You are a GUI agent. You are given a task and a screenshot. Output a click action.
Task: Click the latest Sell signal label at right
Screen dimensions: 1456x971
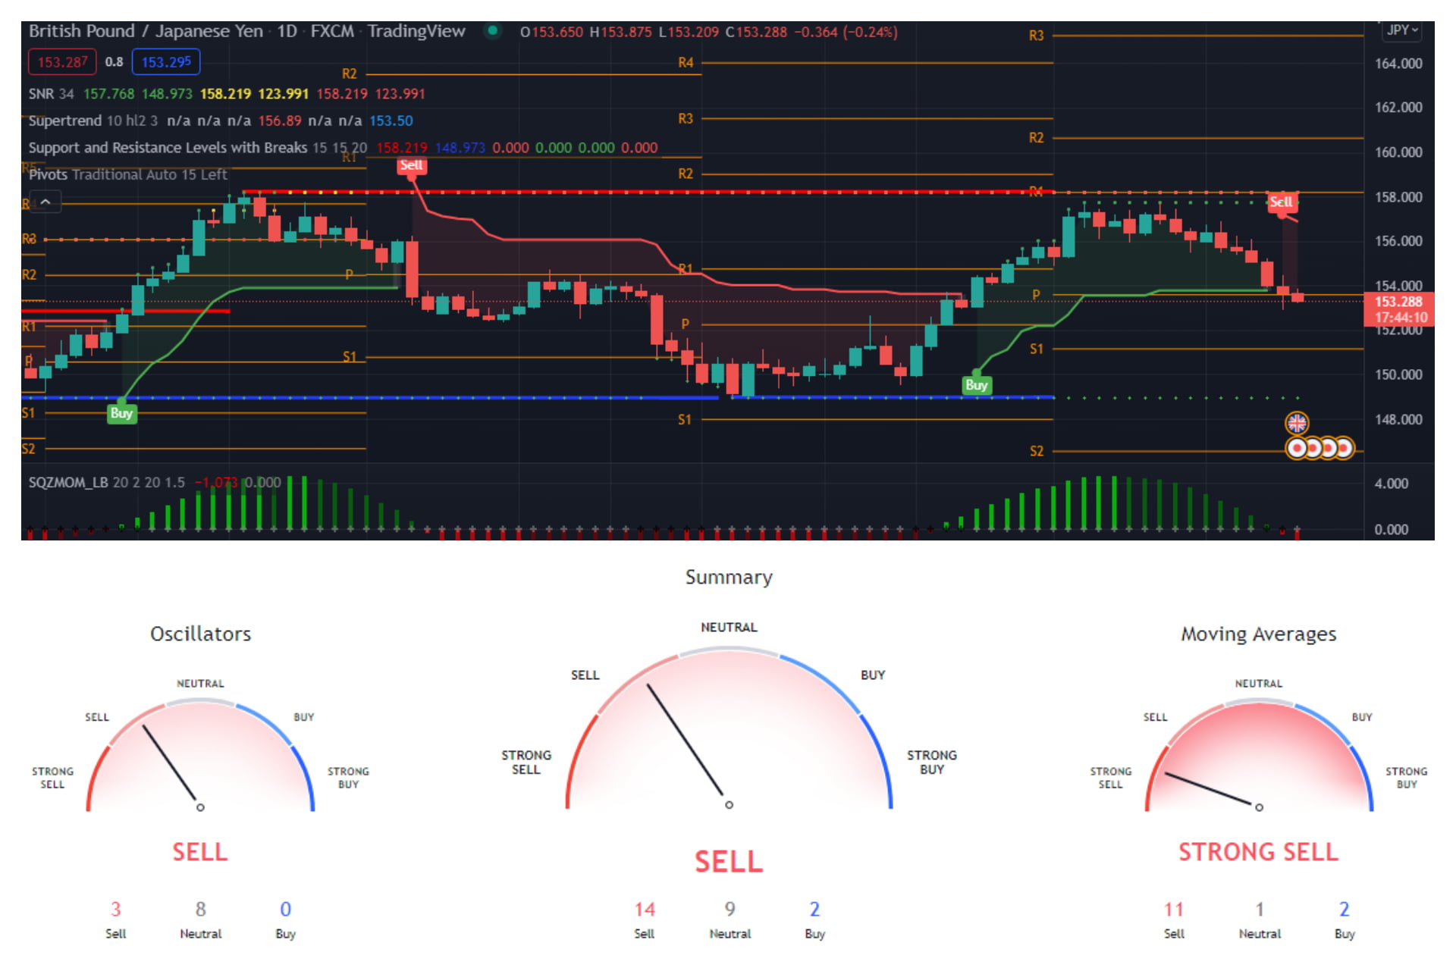1281,202
